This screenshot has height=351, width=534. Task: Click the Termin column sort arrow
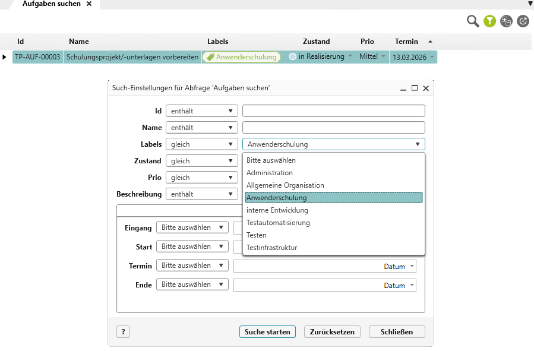coord(429,42)
